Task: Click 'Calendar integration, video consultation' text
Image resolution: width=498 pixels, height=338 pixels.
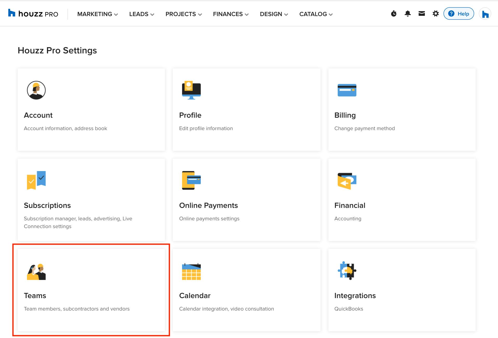Action: tap(226, 309)
